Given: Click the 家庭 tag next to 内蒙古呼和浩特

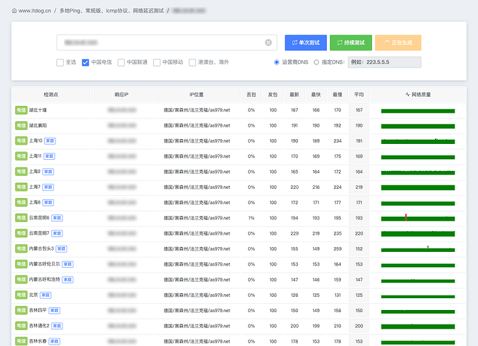Looking at the screenshot, I should pyautogui.click(x=68, y=280).
